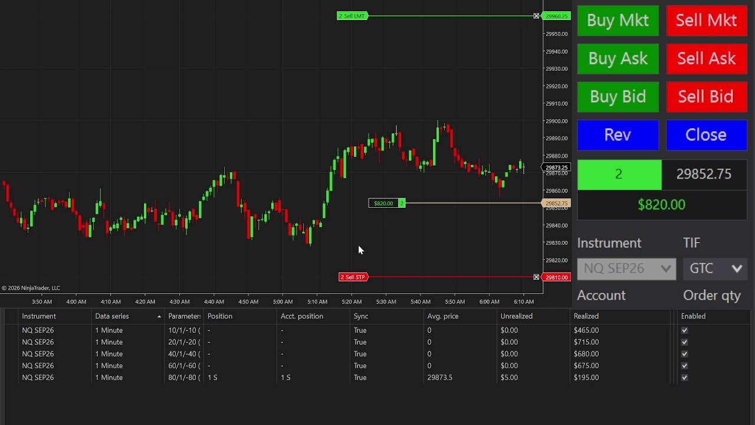Click the Buy Mkt button
Image resolution: width=755 pixels, height=425 pixels.
618,21
